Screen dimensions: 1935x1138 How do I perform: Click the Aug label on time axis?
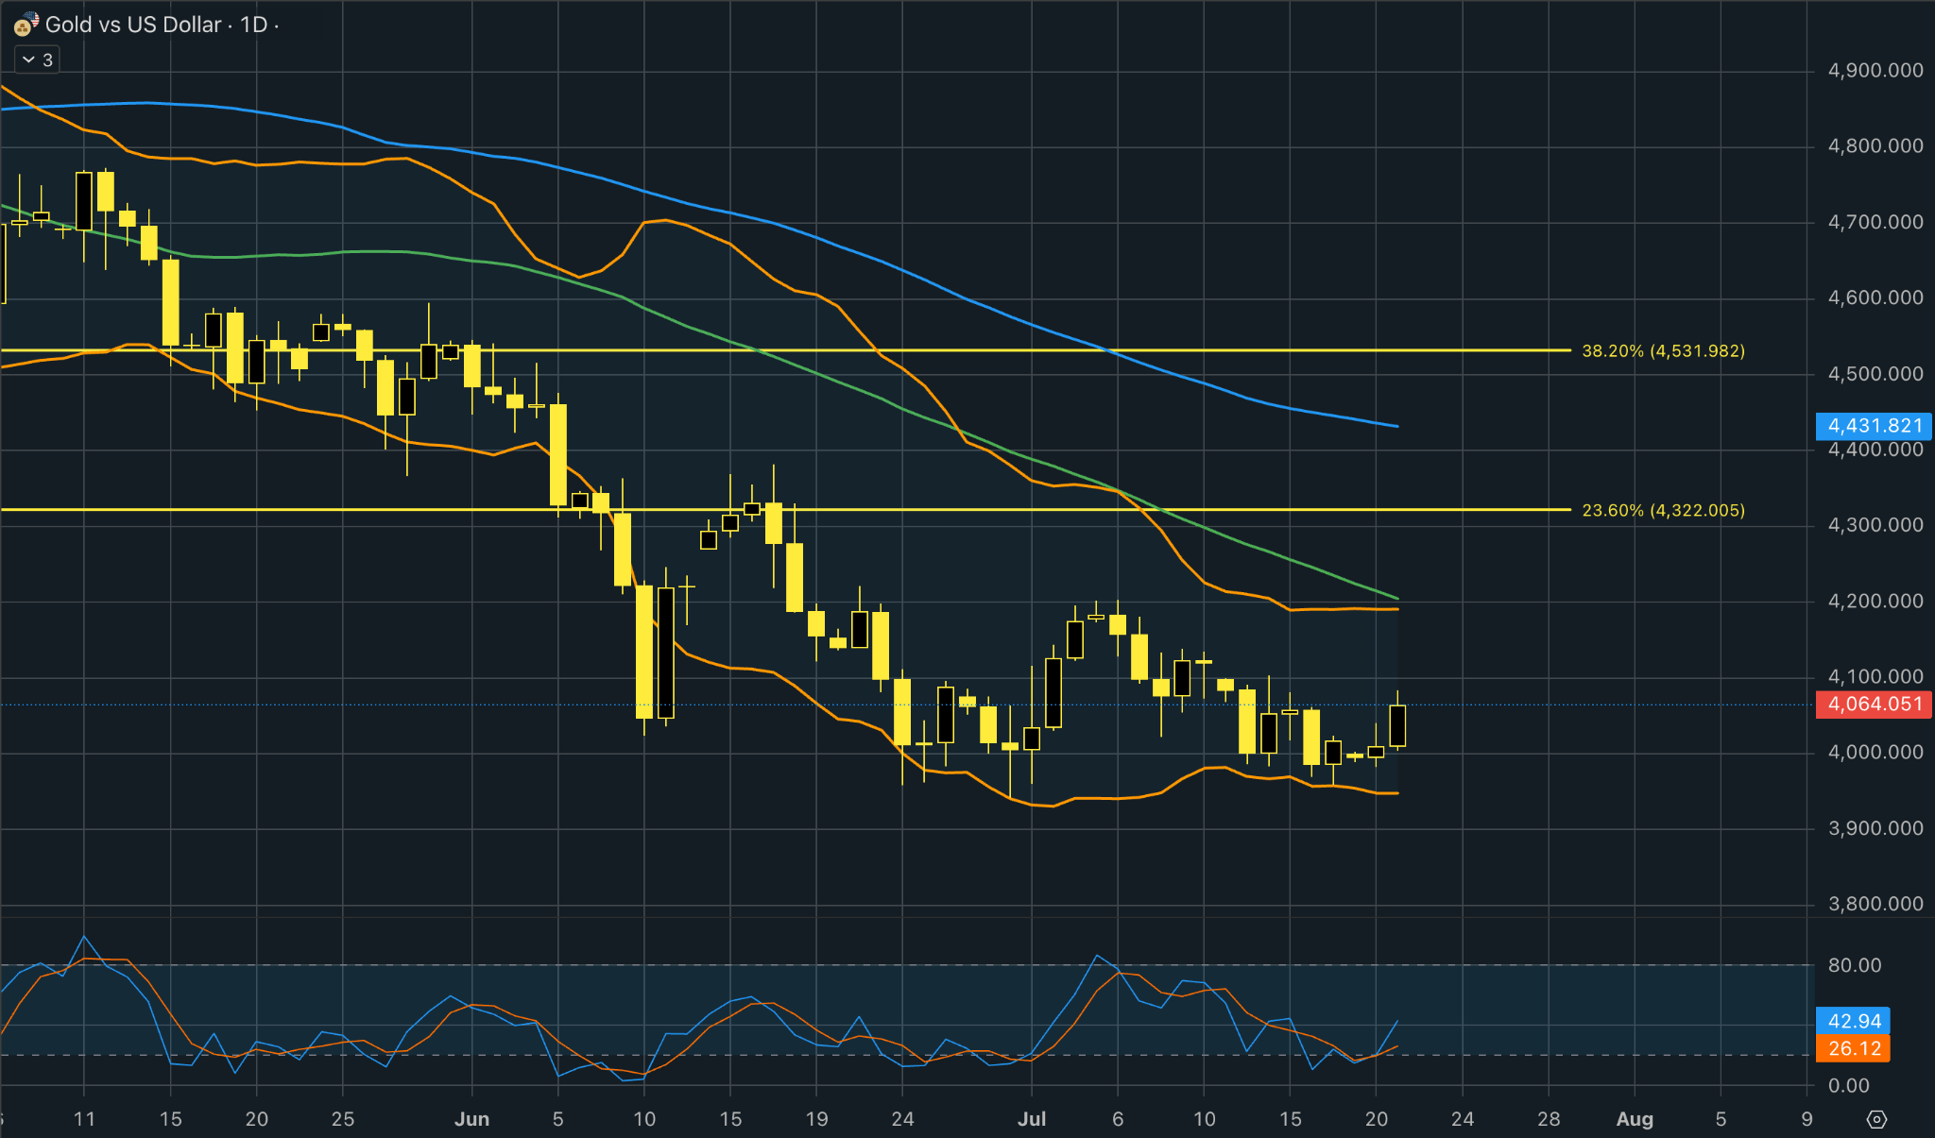[1635, 1119]
